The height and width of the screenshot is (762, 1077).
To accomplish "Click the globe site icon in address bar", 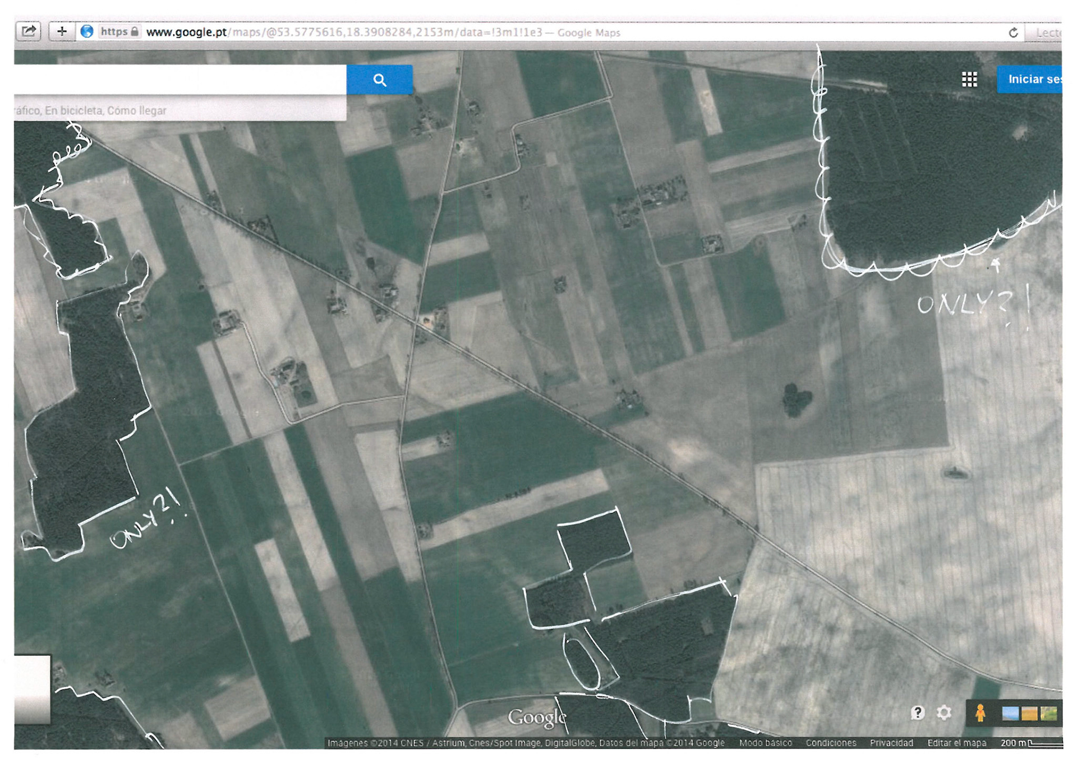I will point(87,31).
